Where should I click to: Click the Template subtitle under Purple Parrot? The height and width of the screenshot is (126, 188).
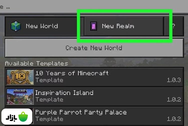[49, 119]
